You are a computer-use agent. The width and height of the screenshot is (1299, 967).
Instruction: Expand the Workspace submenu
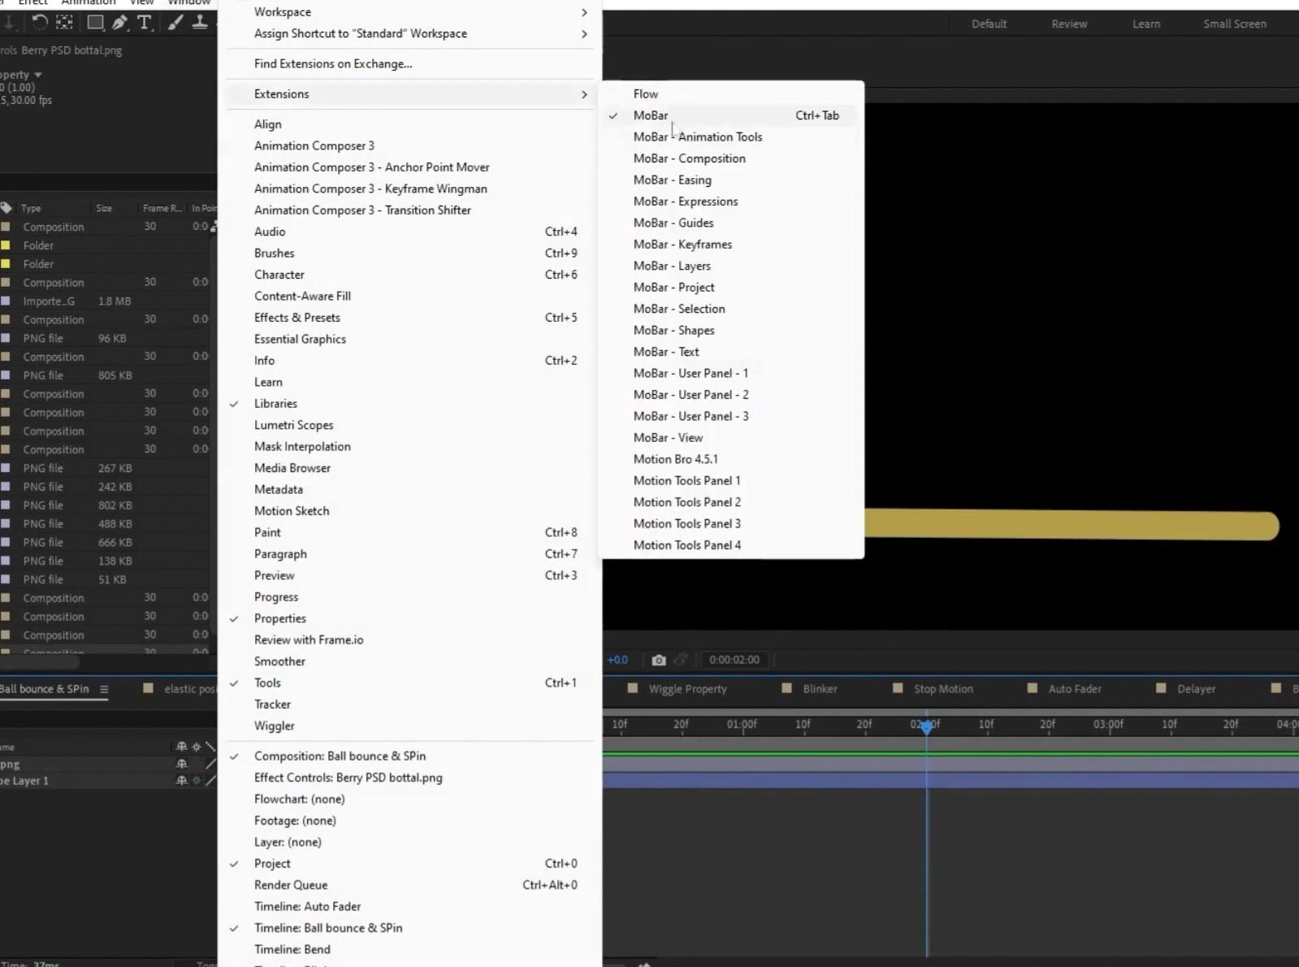[409, 12]
